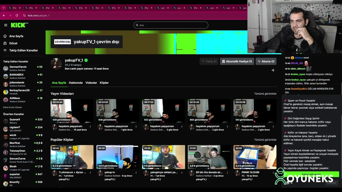This screenshot has height=192, width=342.
Task: Click SedatDiyeBiri username in chat
Action: (299, 89)
